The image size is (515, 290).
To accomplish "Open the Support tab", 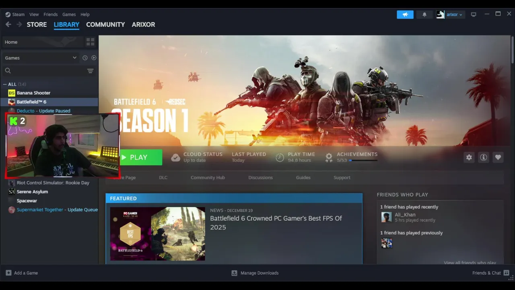I will pyautogui.click(x=342, y=178).
